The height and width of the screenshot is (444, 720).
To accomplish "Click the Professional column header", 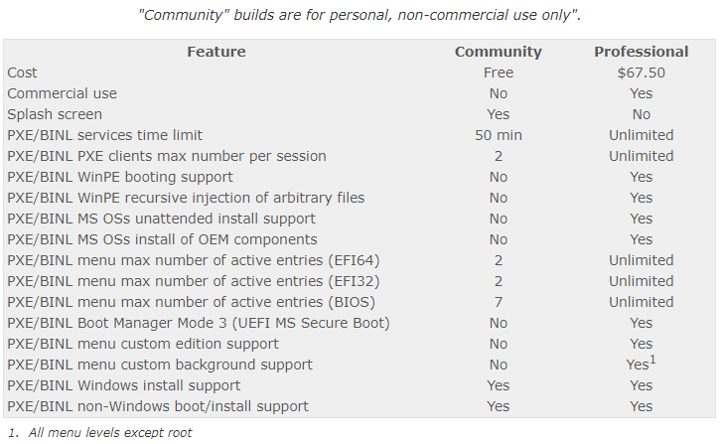I will click(641, 52).
